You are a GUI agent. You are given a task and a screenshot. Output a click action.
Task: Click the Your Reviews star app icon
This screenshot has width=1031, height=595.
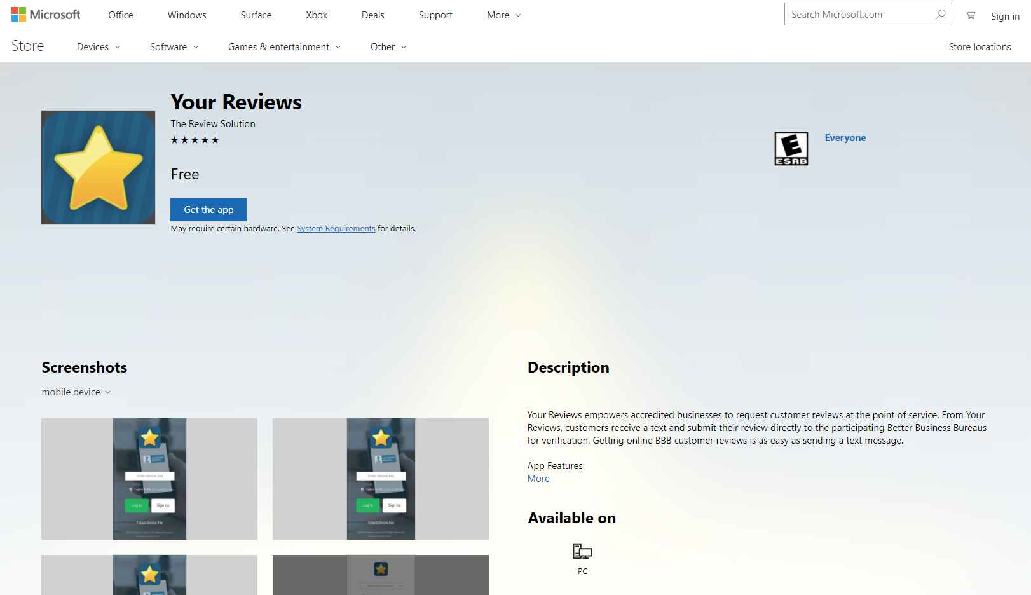98,168
